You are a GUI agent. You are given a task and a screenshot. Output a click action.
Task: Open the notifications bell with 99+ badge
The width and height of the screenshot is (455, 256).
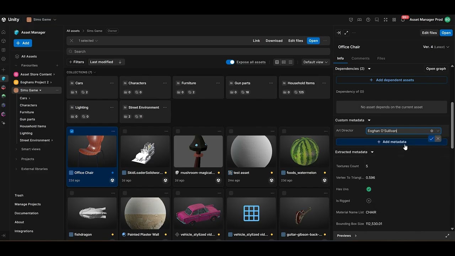[x=403, y=19]
